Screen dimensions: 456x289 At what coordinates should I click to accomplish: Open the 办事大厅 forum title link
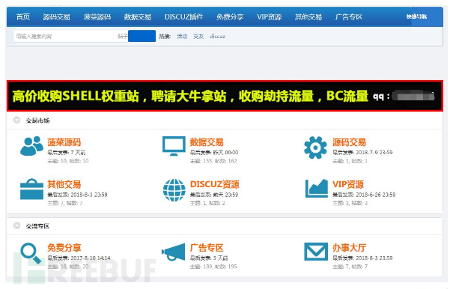click(x=349, y=248)
